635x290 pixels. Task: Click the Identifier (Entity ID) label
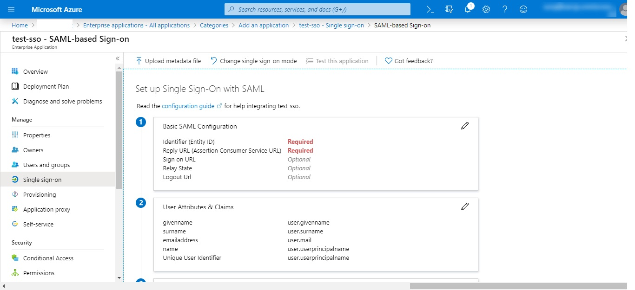click(189, 142)
